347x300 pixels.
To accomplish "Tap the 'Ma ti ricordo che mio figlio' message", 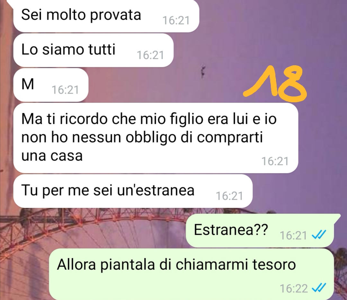I will coord(156,138).
